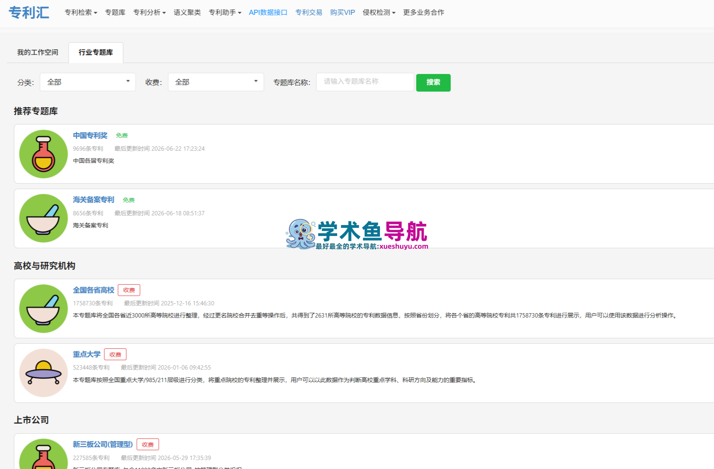
Task: Click the 8656条专利 count text
Action: (88, 213)
